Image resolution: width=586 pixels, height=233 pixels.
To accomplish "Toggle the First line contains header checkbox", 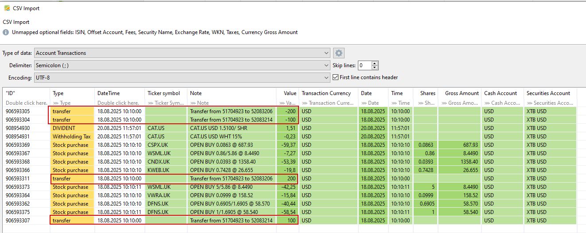I will click(336, 77).
